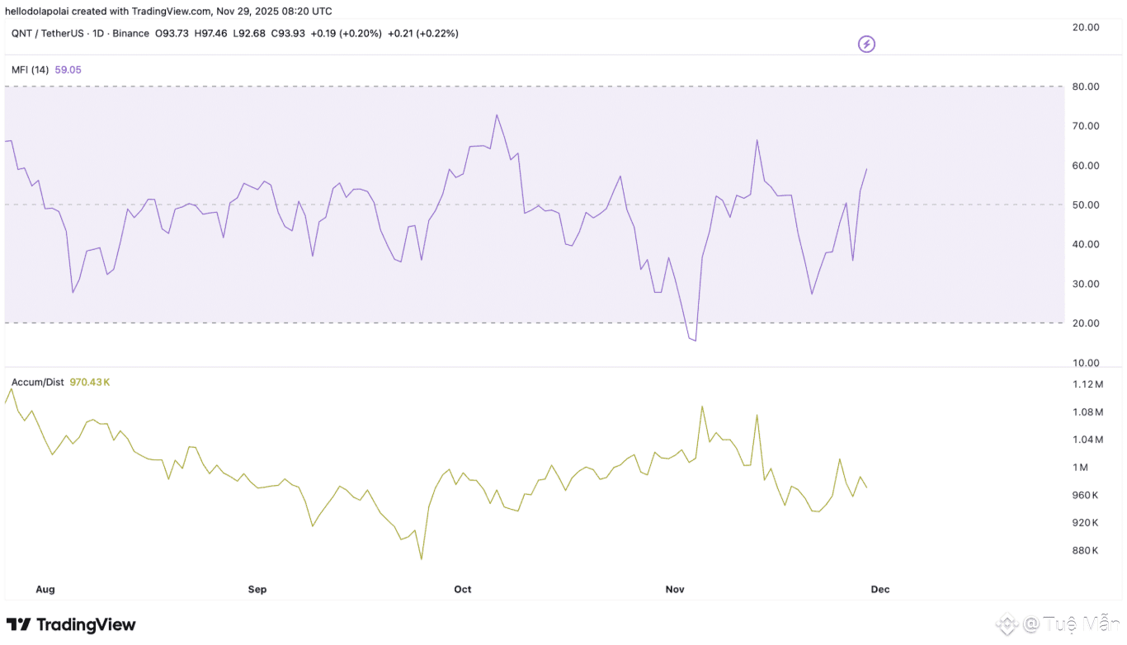Screen dimensions: 1127x645
Task: Click the 50.00 midline value on MFI scale
Action: [1086, 205]
